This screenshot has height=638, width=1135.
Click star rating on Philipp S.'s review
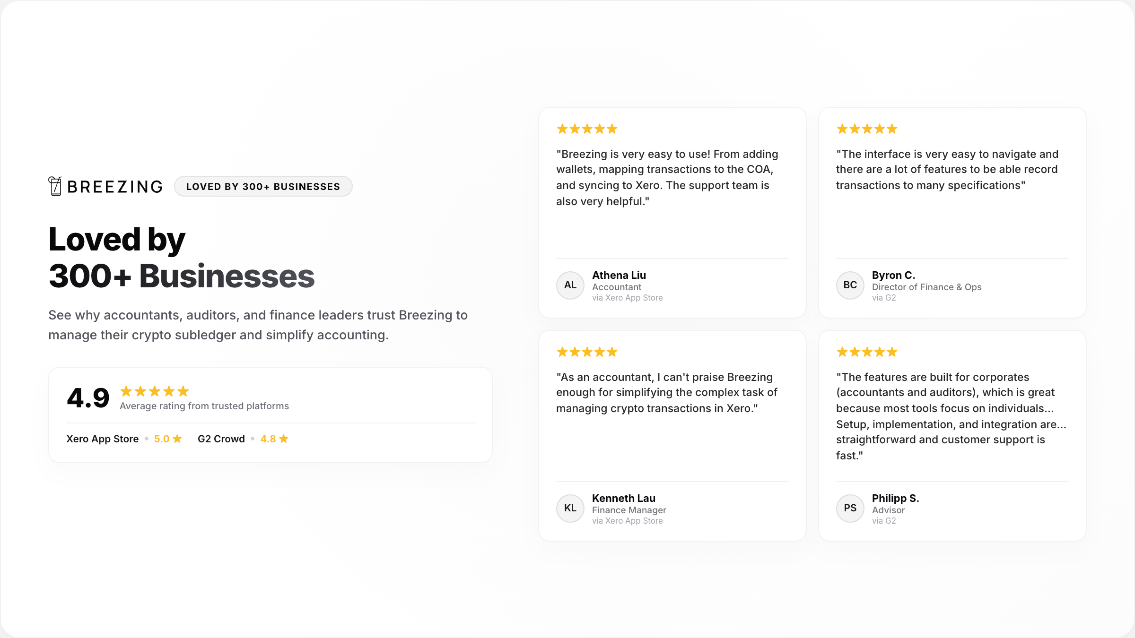pyautogui.click(x=867, y=352)
